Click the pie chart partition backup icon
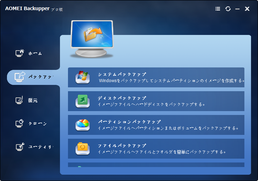 click(x=83, y=125)
